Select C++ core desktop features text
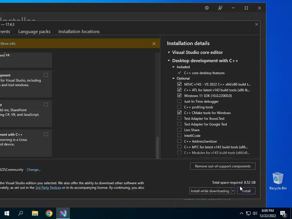292x219 pixels. (204, 73)
